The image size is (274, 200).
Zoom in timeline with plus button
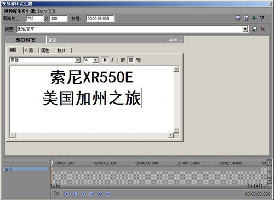click(257, 186)
